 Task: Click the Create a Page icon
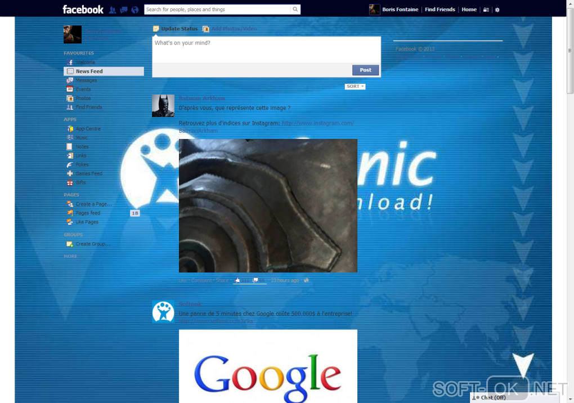[x=70, y=204]
